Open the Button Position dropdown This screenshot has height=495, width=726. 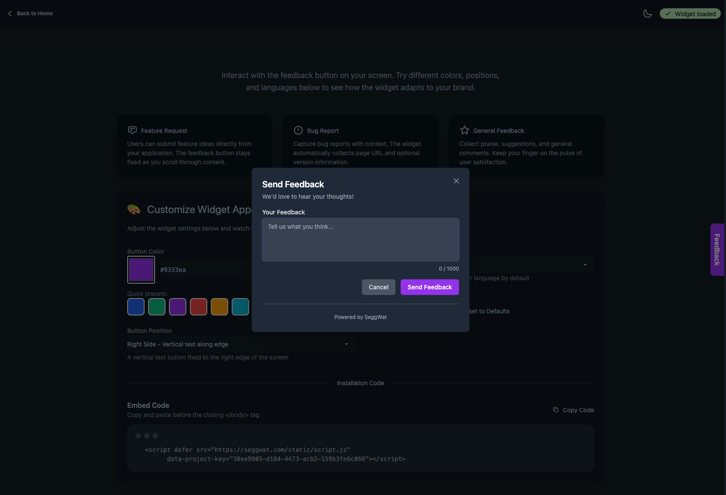pyautogui.click(x=240, y=344)
